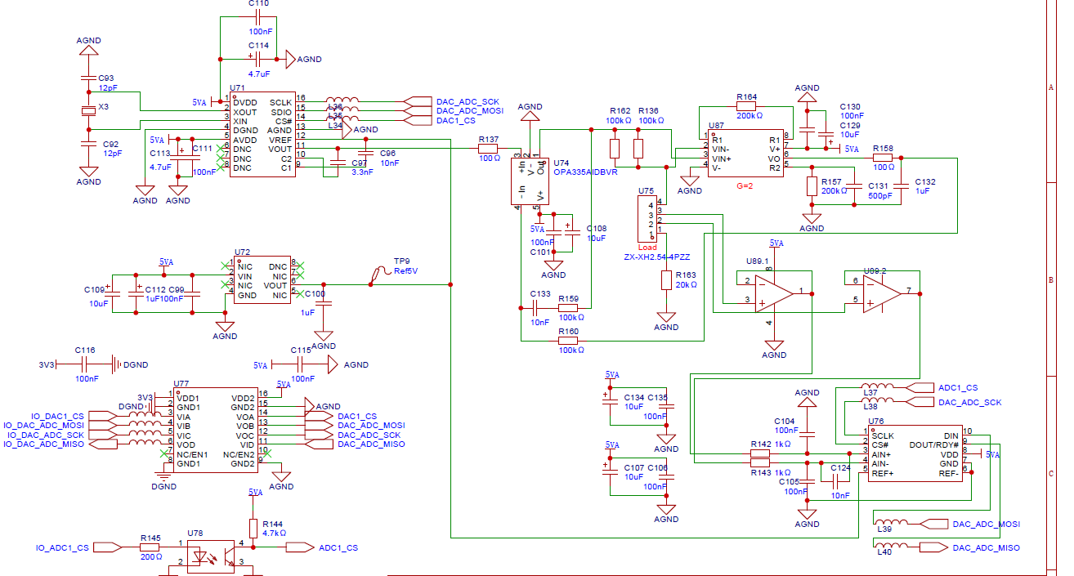
Task: Click resistor R145 200Ω
Action: (x=150, y=547)
